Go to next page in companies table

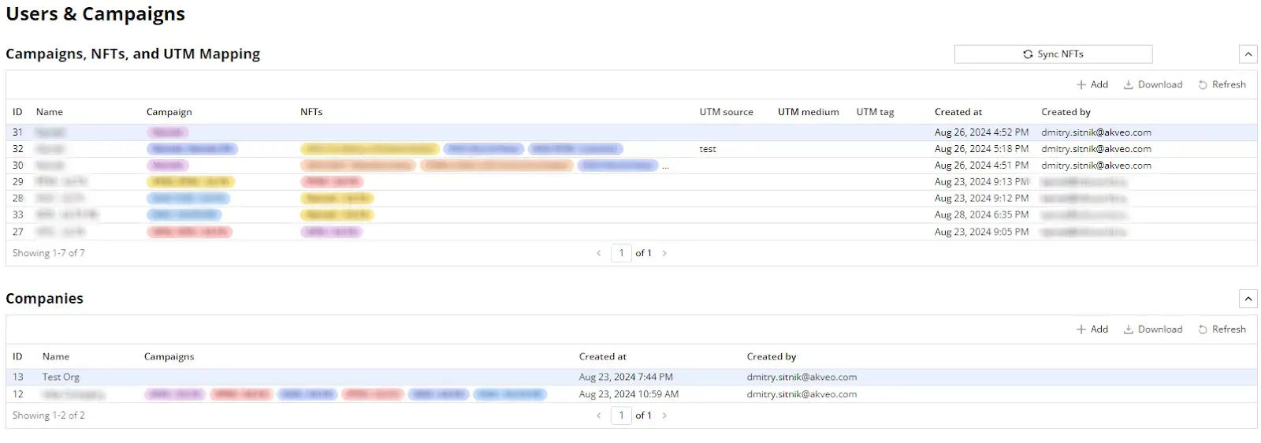click(x=664, y=415)
